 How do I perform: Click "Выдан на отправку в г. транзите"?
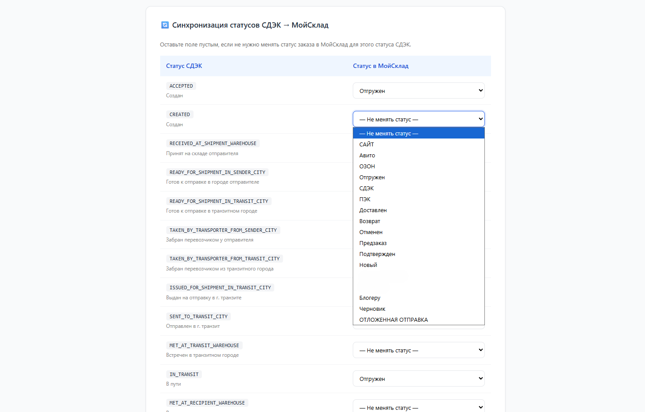(x=204, y=298)
